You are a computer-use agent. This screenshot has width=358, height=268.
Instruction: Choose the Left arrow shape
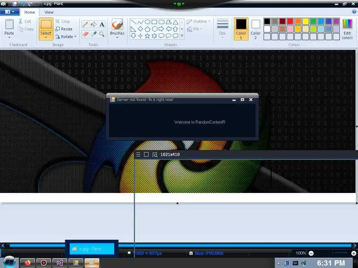click(x=169, y=29)
